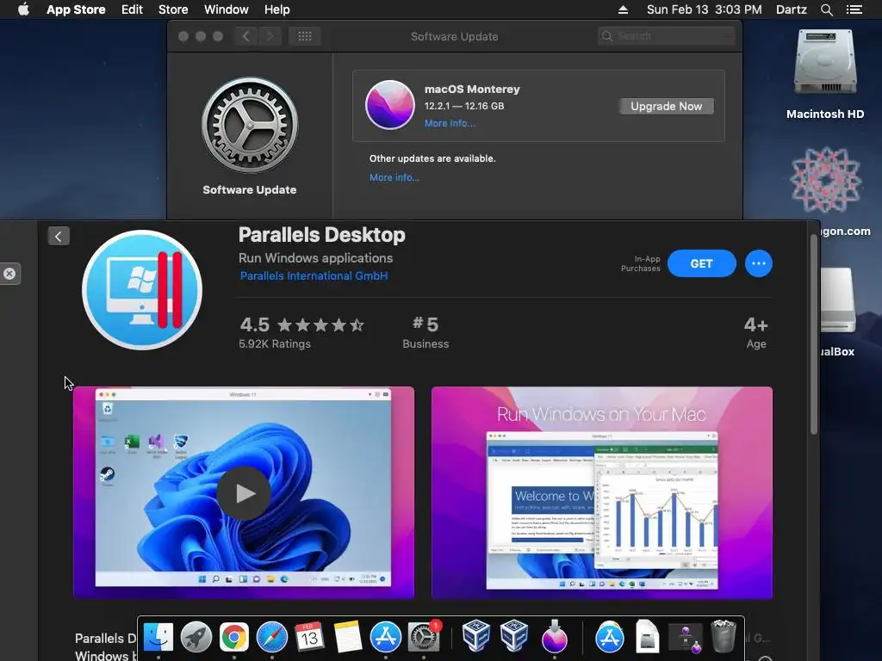This screenshot has height=661, width=882.
Task: Open the App Store menu in menu bar
Action: click(76, 9)
